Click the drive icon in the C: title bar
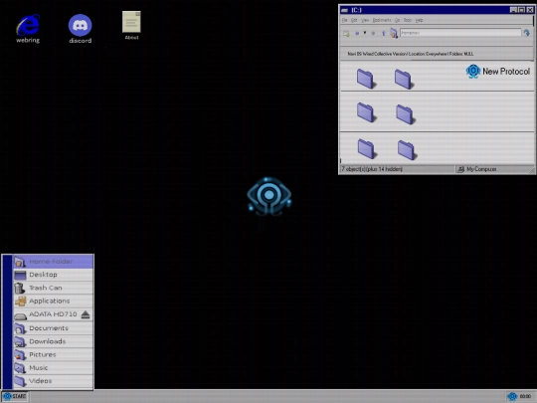This screenshot has width=537, height=403. (x=344, y=10)
